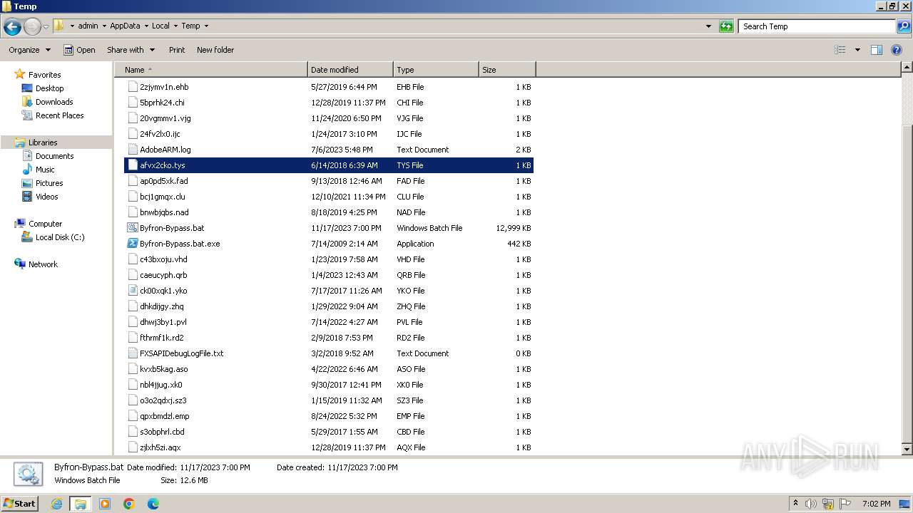Screen dimensions: 913x513
Task: Select afvx2cko.tys highlighted file
Action: (329, 165)
